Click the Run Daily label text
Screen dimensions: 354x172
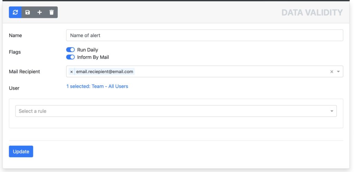(87, 50)
